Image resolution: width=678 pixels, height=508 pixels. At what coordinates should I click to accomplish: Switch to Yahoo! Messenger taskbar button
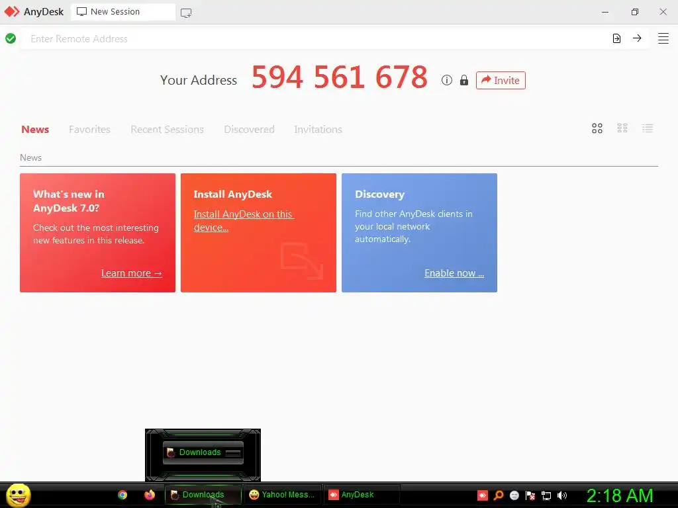(282, 495)
